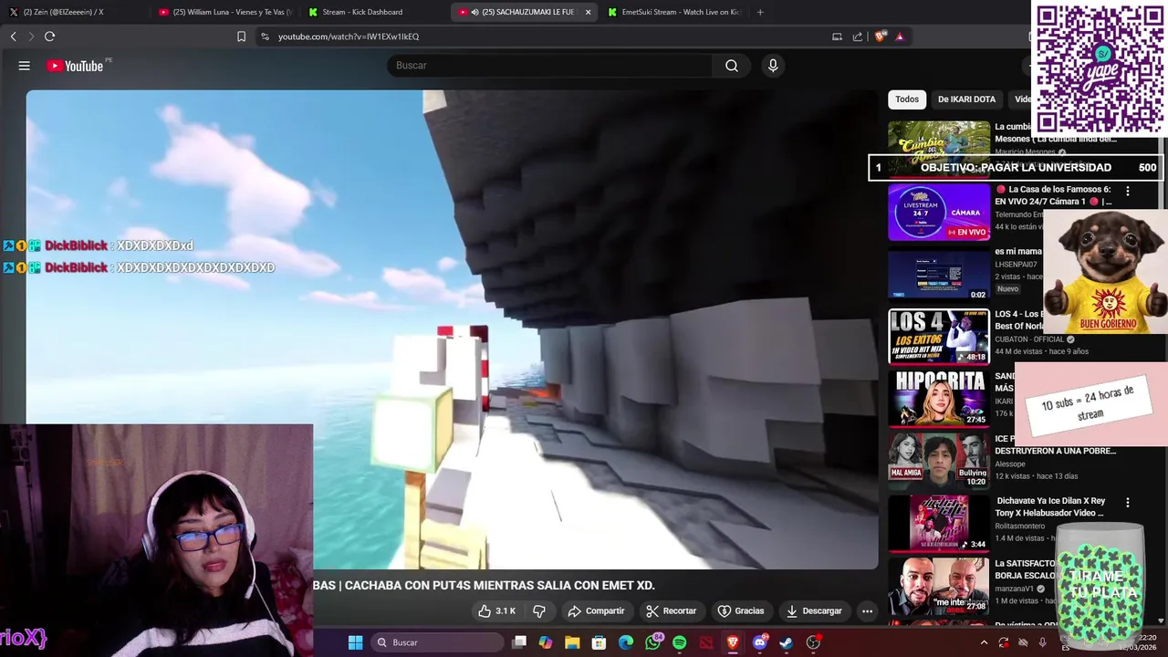Image resolution: width=1168 pixels, height=657 pixels.
Task: Open es mi mama video thumbnail
Action: pyautogui.click(x=939, y=275)
